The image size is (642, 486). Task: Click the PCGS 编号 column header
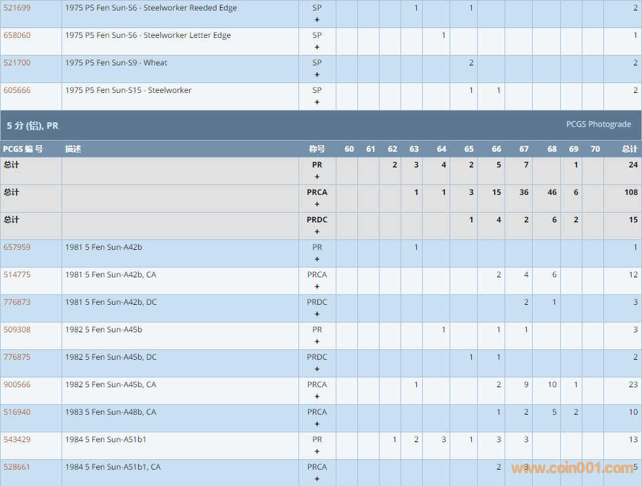(23, 149)
